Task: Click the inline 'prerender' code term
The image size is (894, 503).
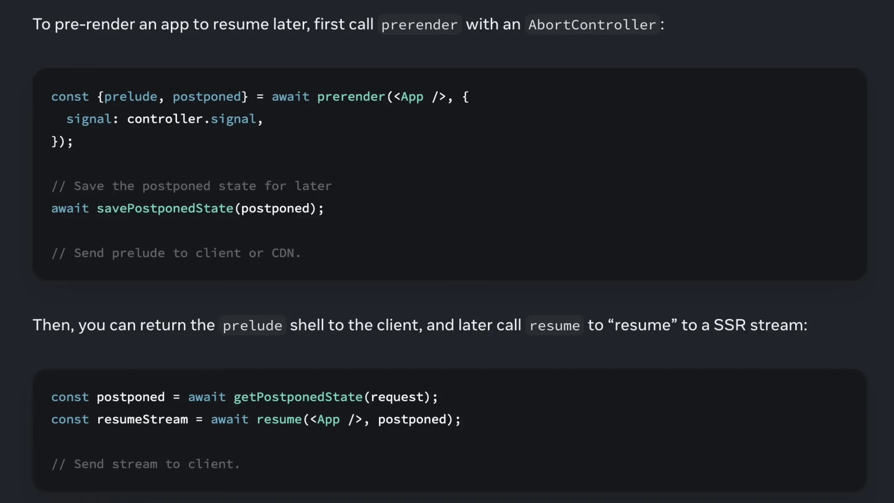Action: click(x=419, y=25)
